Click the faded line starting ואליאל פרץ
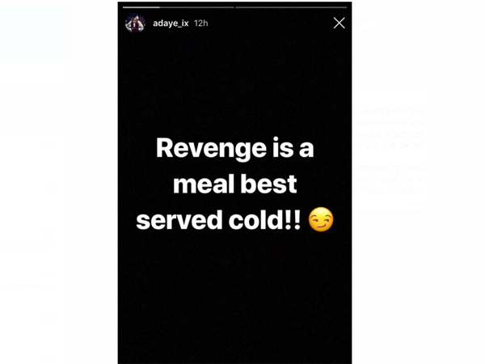The width and height of the screenshot is (485, 364). click(387, 145)
